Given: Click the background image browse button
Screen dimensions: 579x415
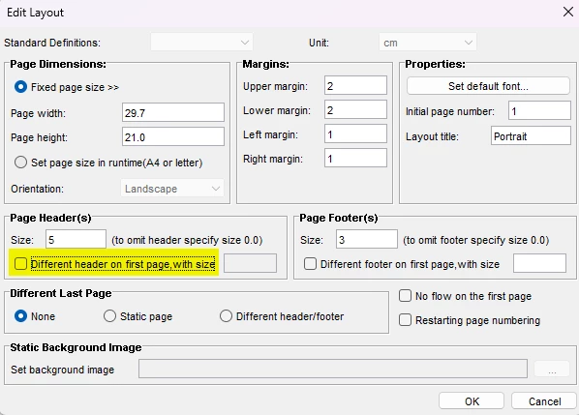Looking at the screenshot, I should click(552, 369).
